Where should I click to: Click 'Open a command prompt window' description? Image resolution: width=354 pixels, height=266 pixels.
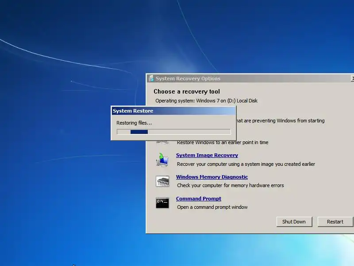(x=212, y=207)
